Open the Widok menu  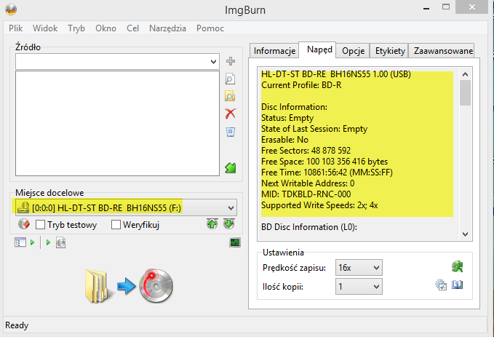[x=45, y=28]
